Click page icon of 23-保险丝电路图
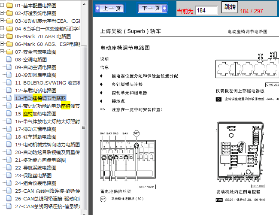The width and height of the screenshot is (279, 215). click(9, 175)
